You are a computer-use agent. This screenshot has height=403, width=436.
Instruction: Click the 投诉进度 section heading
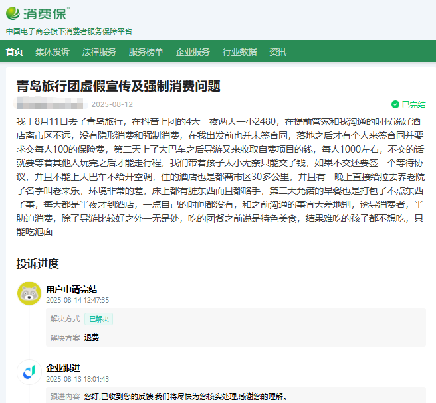[37, 264]
